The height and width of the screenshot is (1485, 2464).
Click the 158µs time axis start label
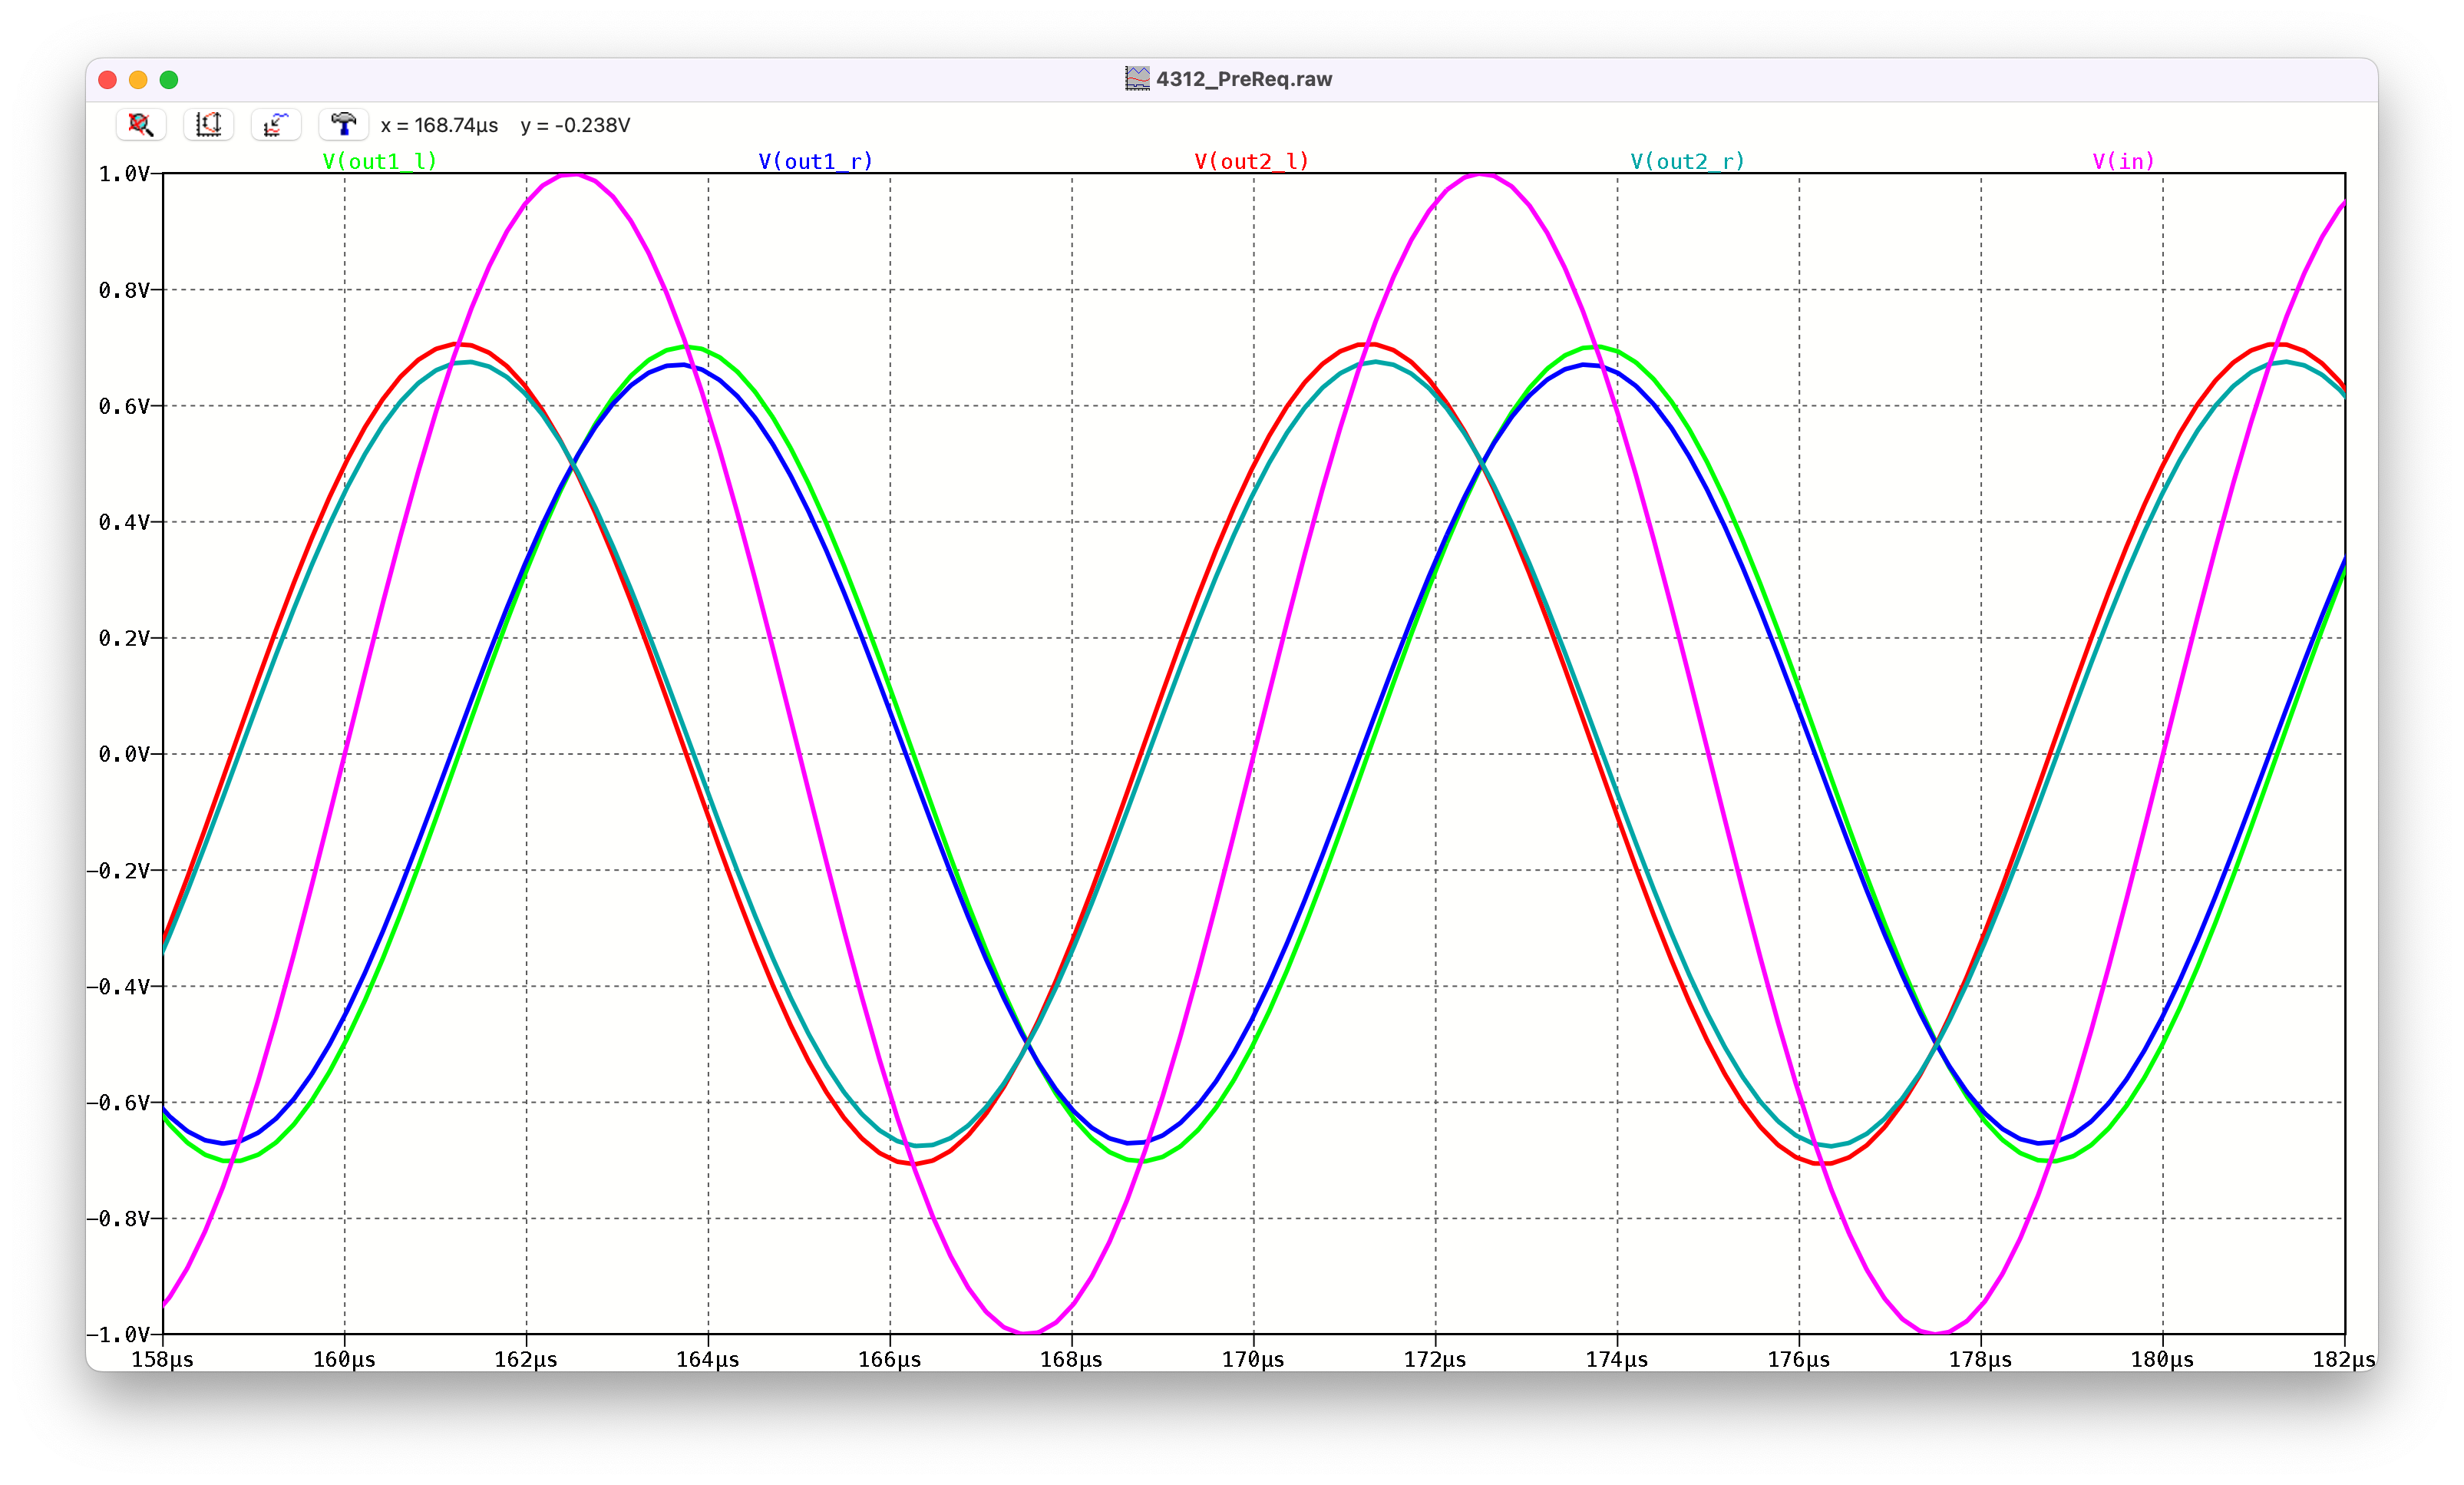pyautogui.click(x=163, y=1360)
